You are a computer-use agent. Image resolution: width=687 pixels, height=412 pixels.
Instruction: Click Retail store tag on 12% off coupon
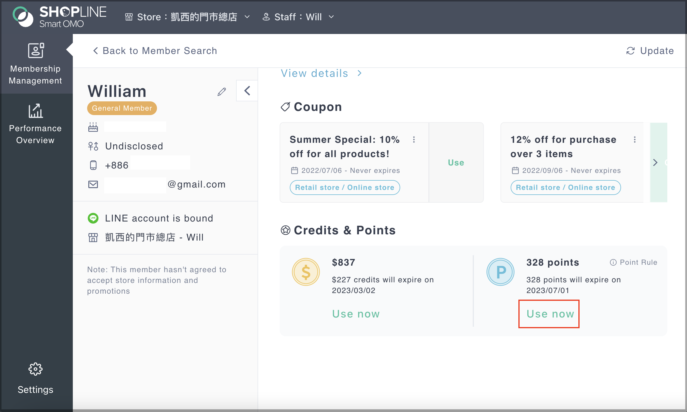click(x=566, y=188)
